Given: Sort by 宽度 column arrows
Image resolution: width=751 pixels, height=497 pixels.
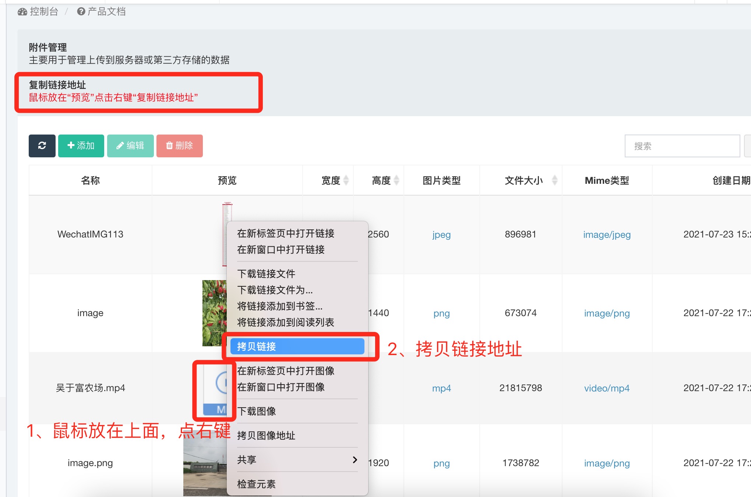Looking at the screenshot, I should (x=346, y=180).
